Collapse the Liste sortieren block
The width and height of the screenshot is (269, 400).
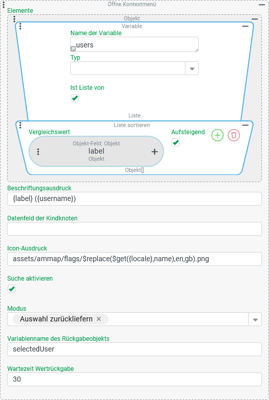(x=246, y=125)
